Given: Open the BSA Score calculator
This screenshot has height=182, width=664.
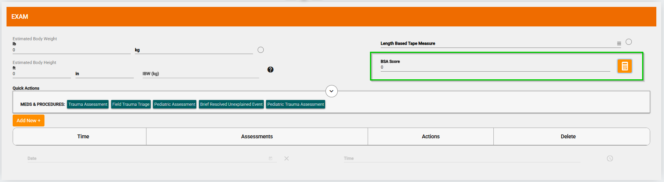Looking at the screenshot, I should (625, 66).
